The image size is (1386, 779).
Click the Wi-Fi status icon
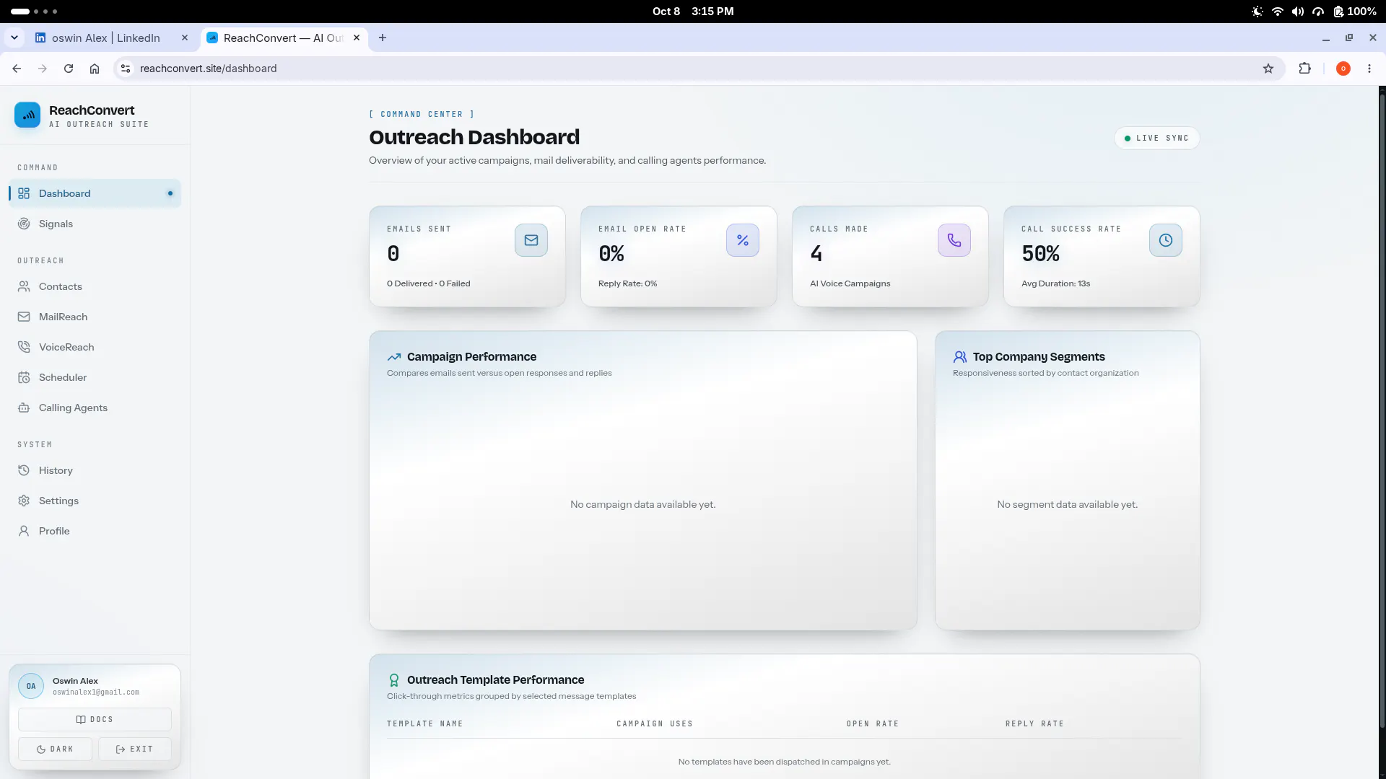pyautogui.click(x=1278, y=12)
